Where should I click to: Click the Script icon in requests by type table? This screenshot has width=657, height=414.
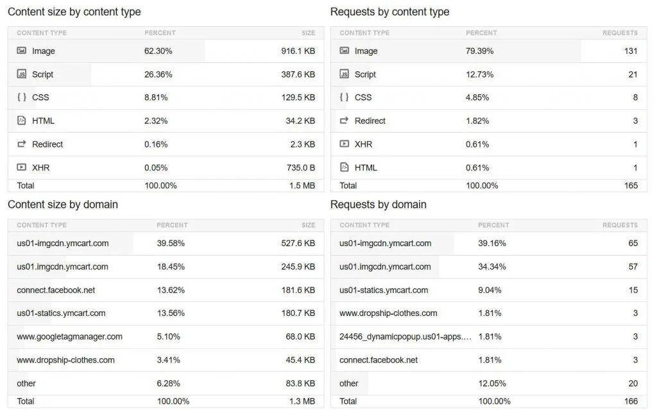(344, 74)
